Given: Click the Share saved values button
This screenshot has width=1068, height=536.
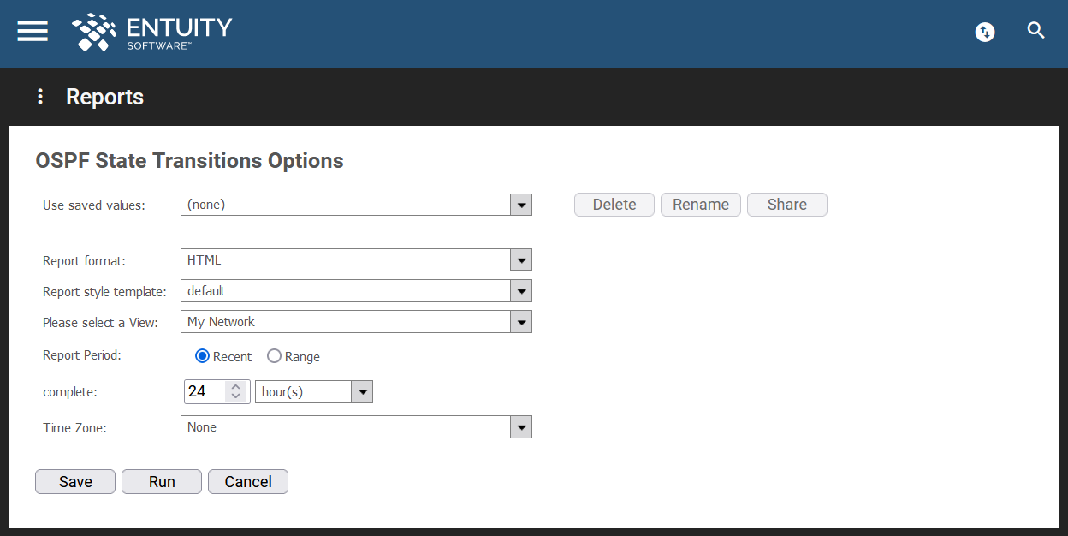Looking at the screenshot, I should point(787,205).
